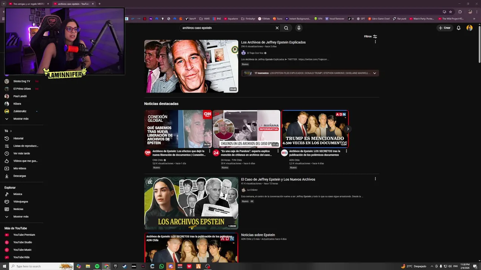Open the 'Vocal Remover' bookmark
481x270 pixels.
tap(335, 18)
